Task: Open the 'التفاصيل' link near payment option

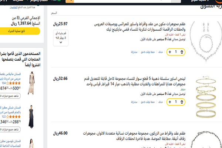Action: [x=14, y=7]
